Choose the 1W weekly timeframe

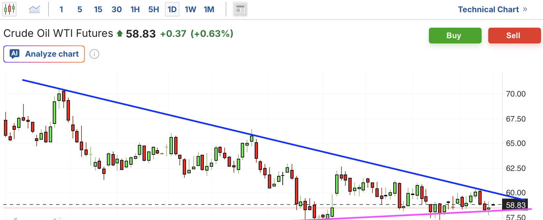190,10
